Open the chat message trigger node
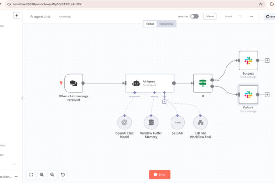Image resolution: width=275 pixels, height=183 pixels. click(74, 83)
